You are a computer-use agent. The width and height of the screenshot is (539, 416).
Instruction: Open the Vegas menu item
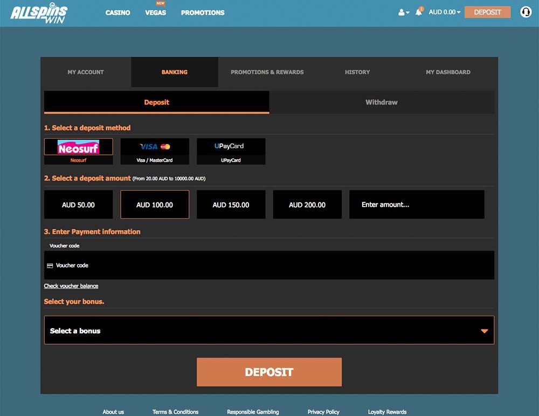coord(155,13)
